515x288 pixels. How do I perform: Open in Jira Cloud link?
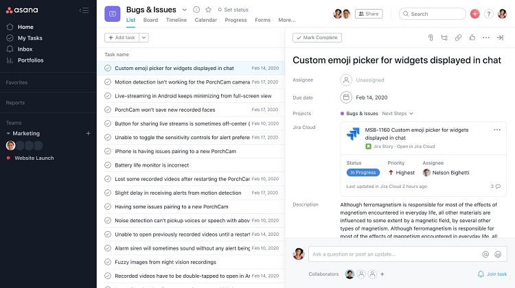[416, 146]
